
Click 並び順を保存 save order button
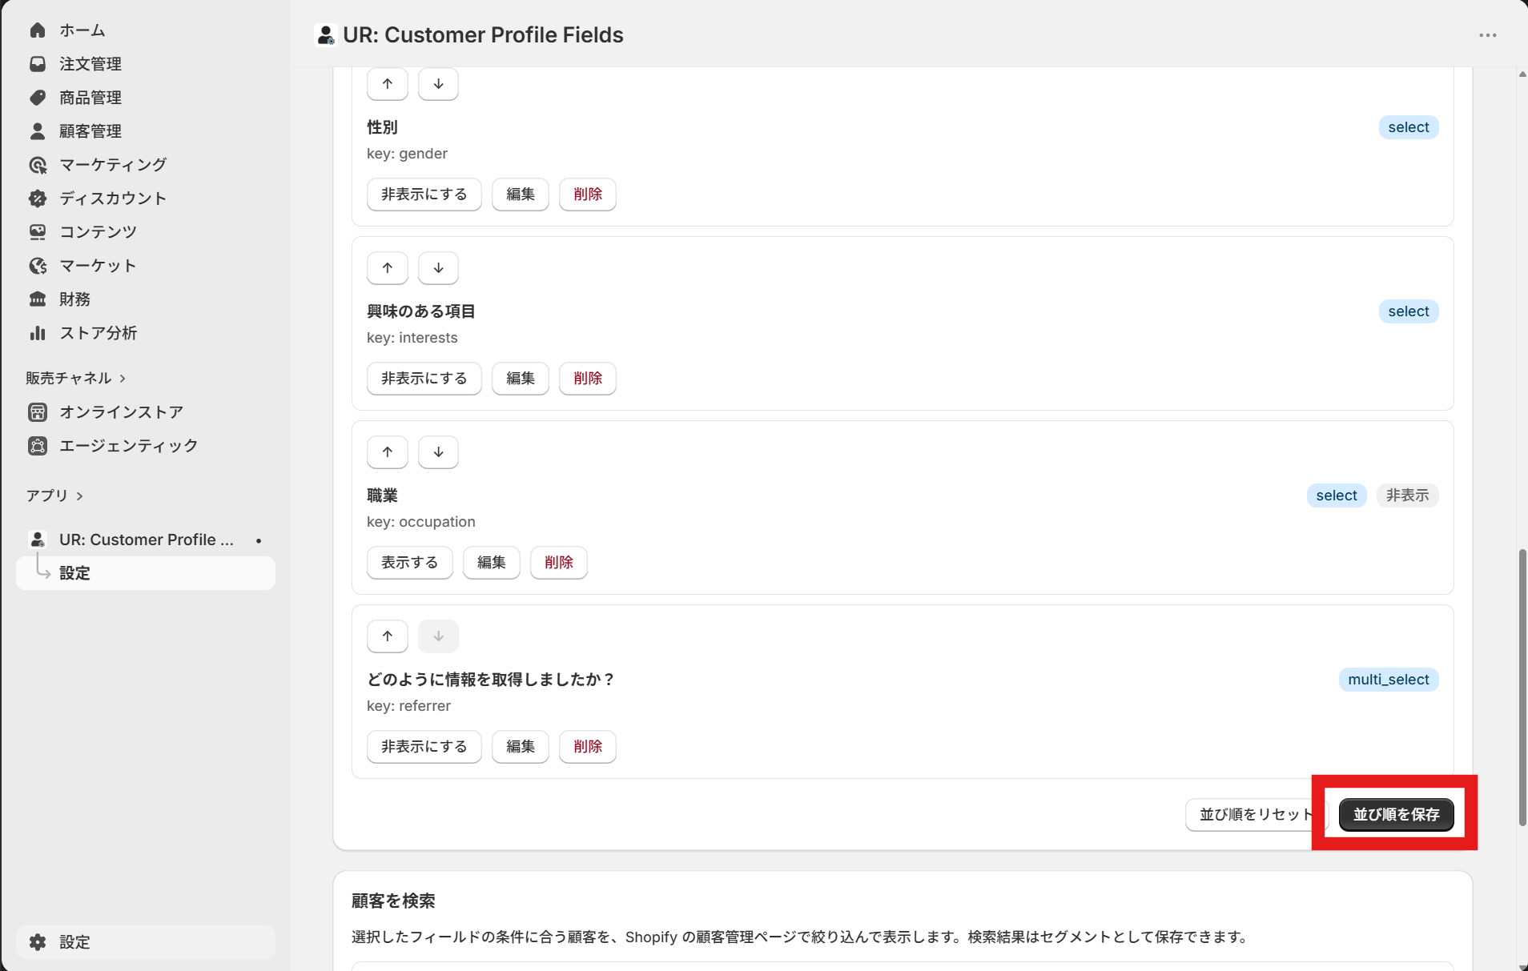pyautogui.click(x=1397, y=815)
